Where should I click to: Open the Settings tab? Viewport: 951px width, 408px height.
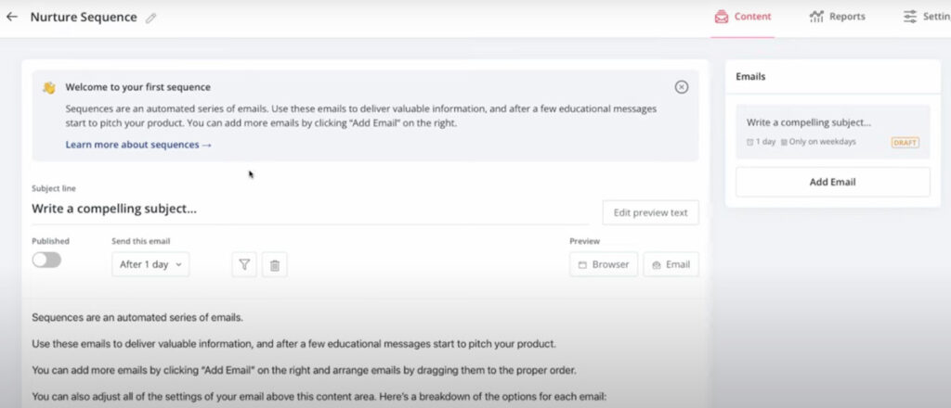point(927,17)
